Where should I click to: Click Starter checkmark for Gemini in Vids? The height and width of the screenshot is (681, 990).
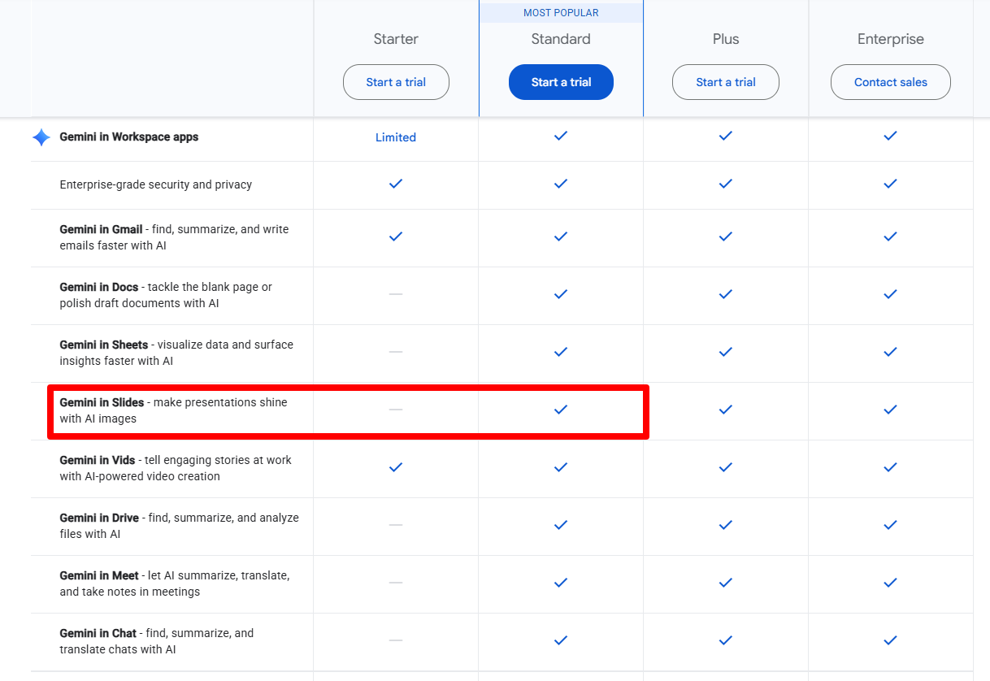tap(396, 467)
